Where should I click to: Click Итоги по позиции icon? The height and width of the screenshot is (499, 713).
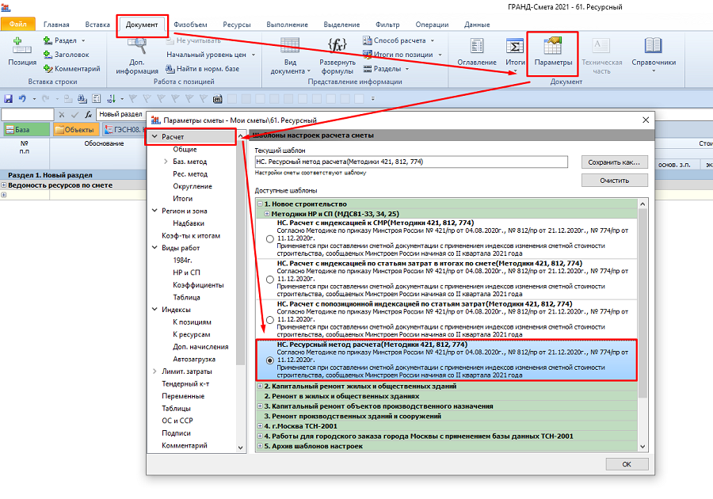367,55
